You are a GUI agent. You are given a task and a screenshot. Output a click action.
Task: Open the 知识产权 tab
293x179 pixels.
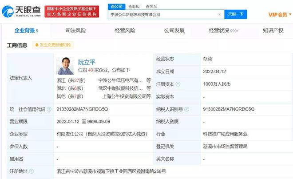[273, 31]
